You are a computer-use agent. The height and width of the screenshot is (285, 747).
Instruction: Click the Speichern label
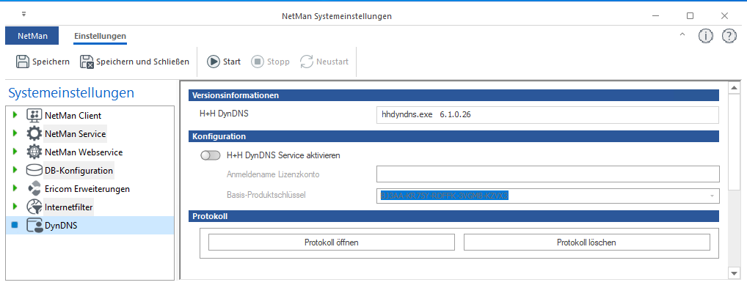coord(51,62)
